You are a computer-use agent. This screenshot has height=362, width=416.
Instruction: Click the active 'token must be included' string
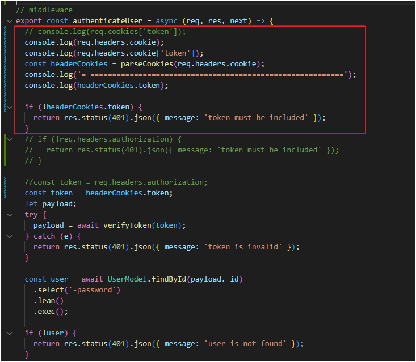click(256, 118)
